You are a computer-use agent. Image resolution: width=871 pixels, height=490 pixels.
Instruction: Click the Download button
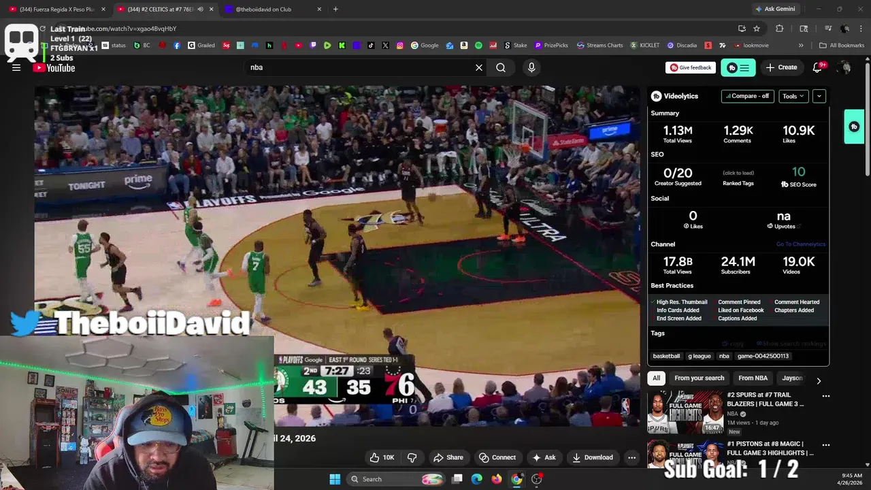[x=592, y=457]
